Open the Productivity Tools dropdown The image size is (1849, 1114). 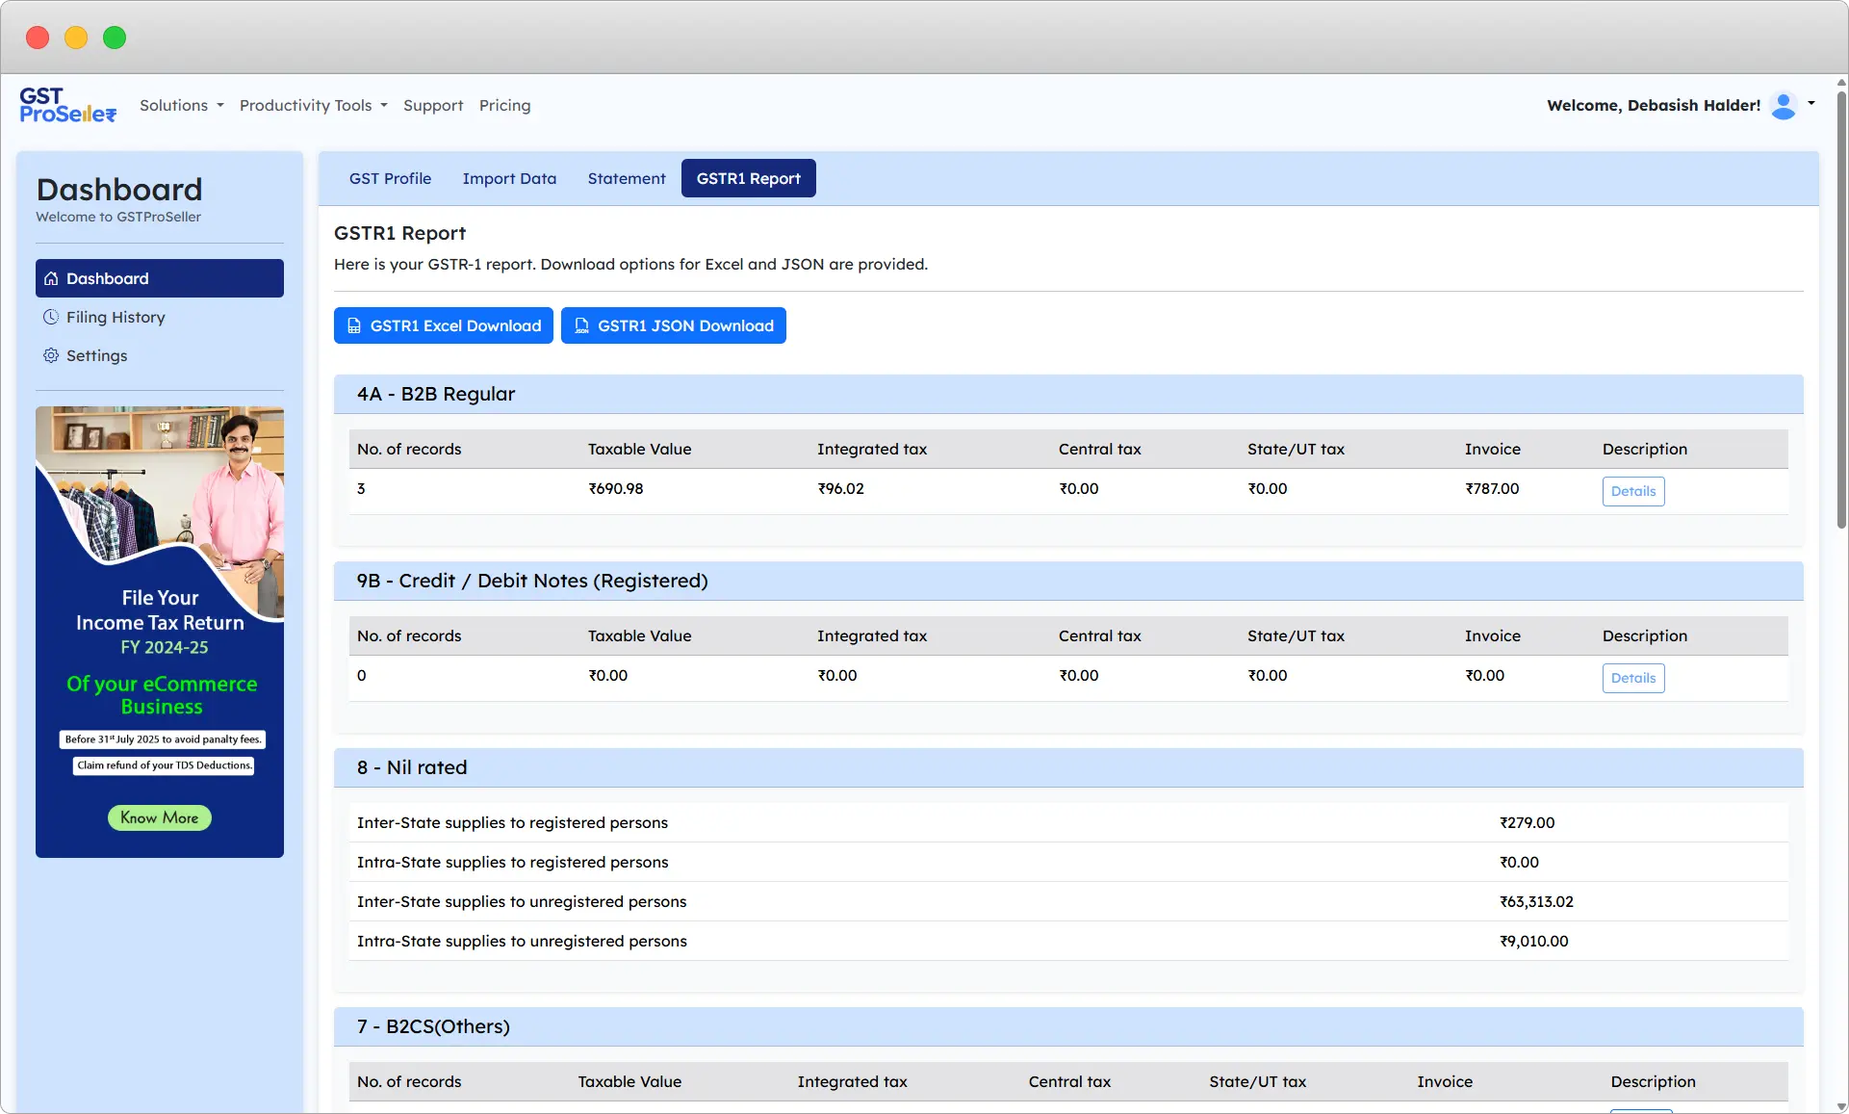tap(313, 105)
